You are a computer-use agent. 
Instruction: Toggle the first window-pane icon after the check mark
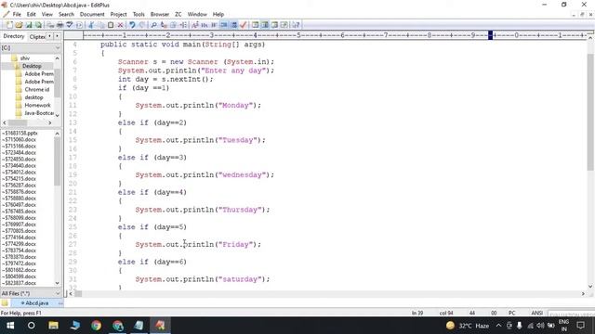(255, 25)
